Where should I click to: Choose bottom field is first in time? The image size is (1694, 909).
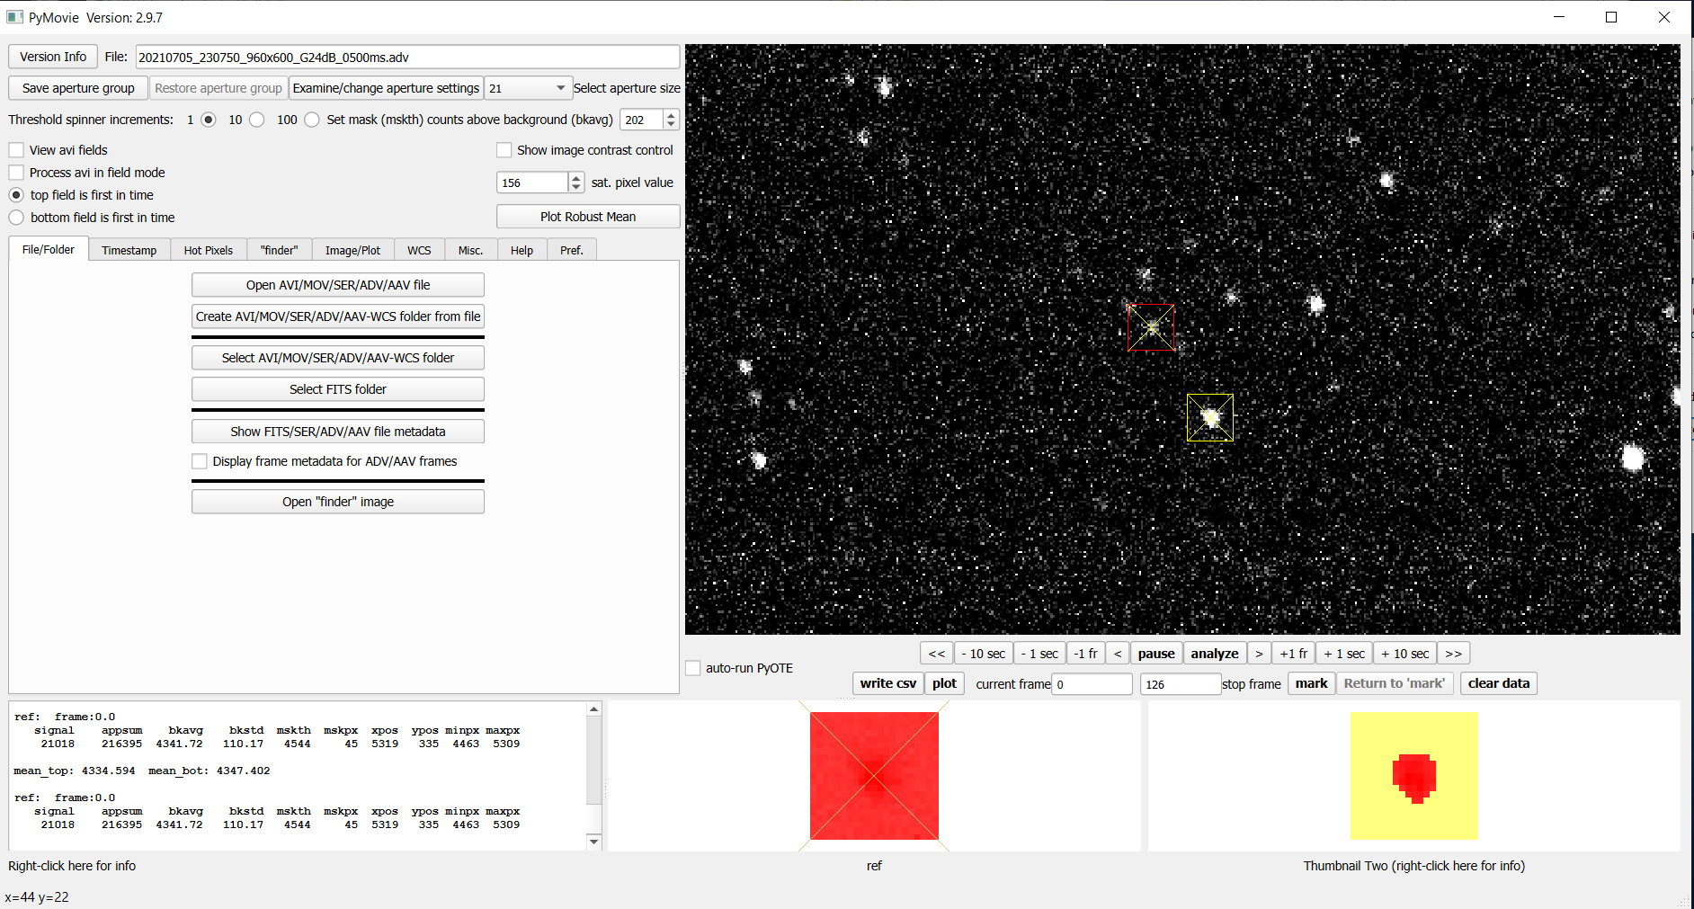[17, 218]
